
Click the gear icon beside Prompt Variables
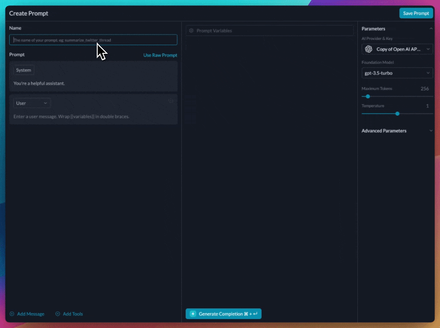tap(191, 31)
